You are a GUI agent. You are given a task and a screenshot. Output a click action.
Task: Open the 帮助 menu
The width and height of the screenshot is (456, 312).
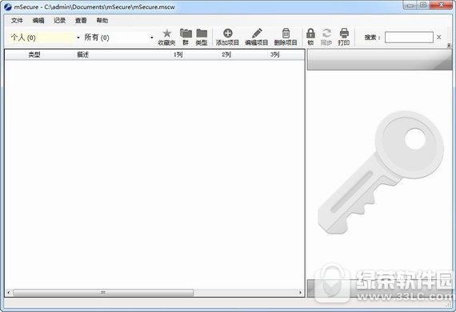click(x=102, y=20)
